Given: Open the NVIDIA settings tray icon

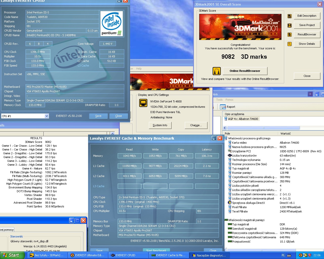Looking at the screenshot, I should pos(305,255).
